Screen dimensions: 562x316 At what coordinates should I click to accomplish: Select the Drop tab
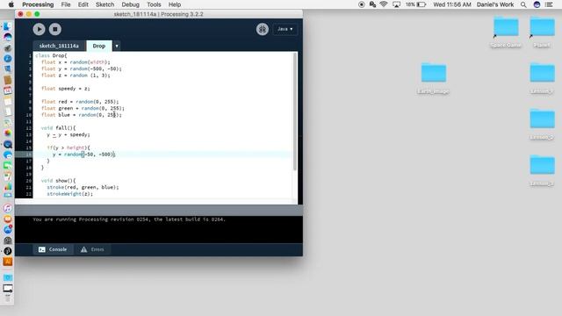[99, 46]
